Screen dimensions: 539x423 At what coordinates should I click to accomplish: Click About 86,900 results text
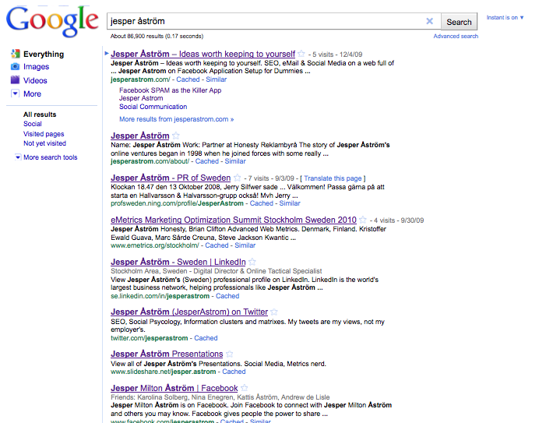[157, 36]
